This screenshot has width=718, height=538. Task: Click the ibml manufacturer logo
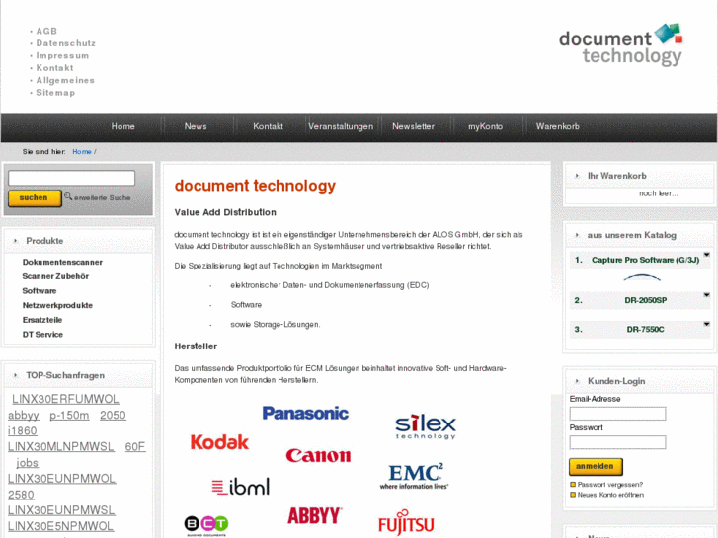241,486
